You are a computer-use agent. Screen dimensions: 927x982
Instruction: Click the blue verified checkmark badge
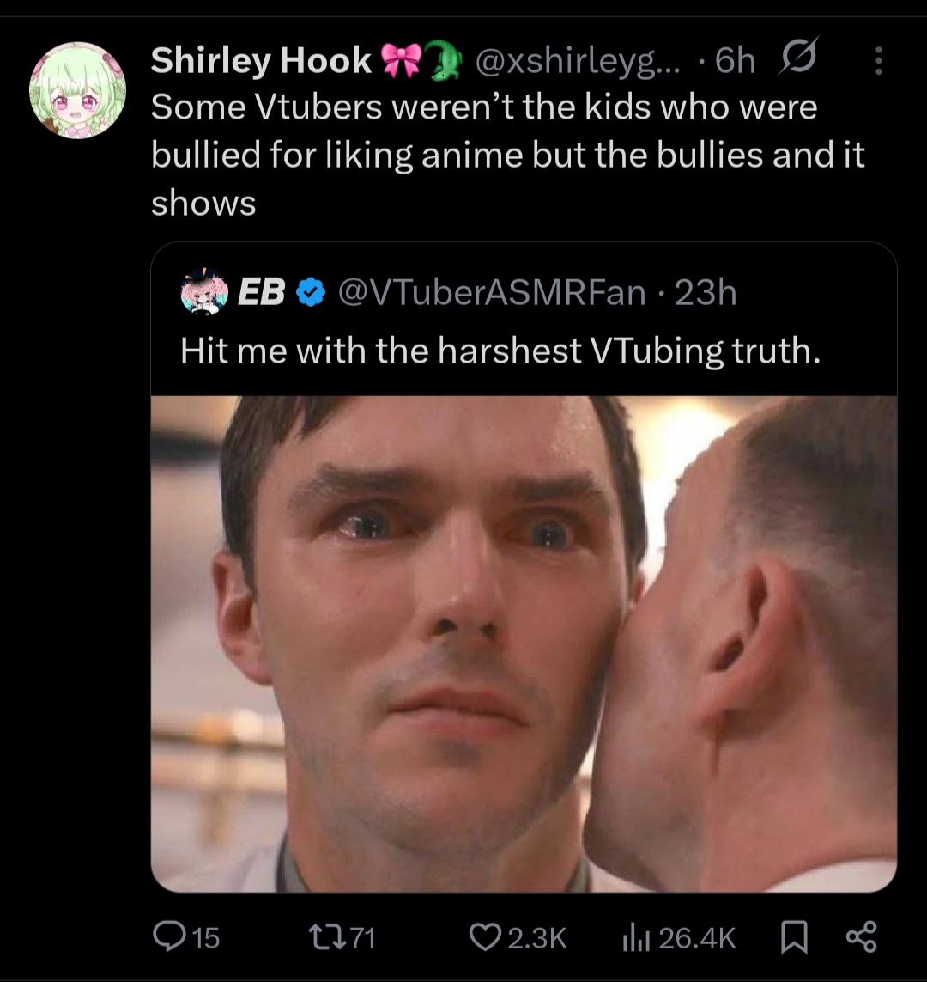pos(310,292)
